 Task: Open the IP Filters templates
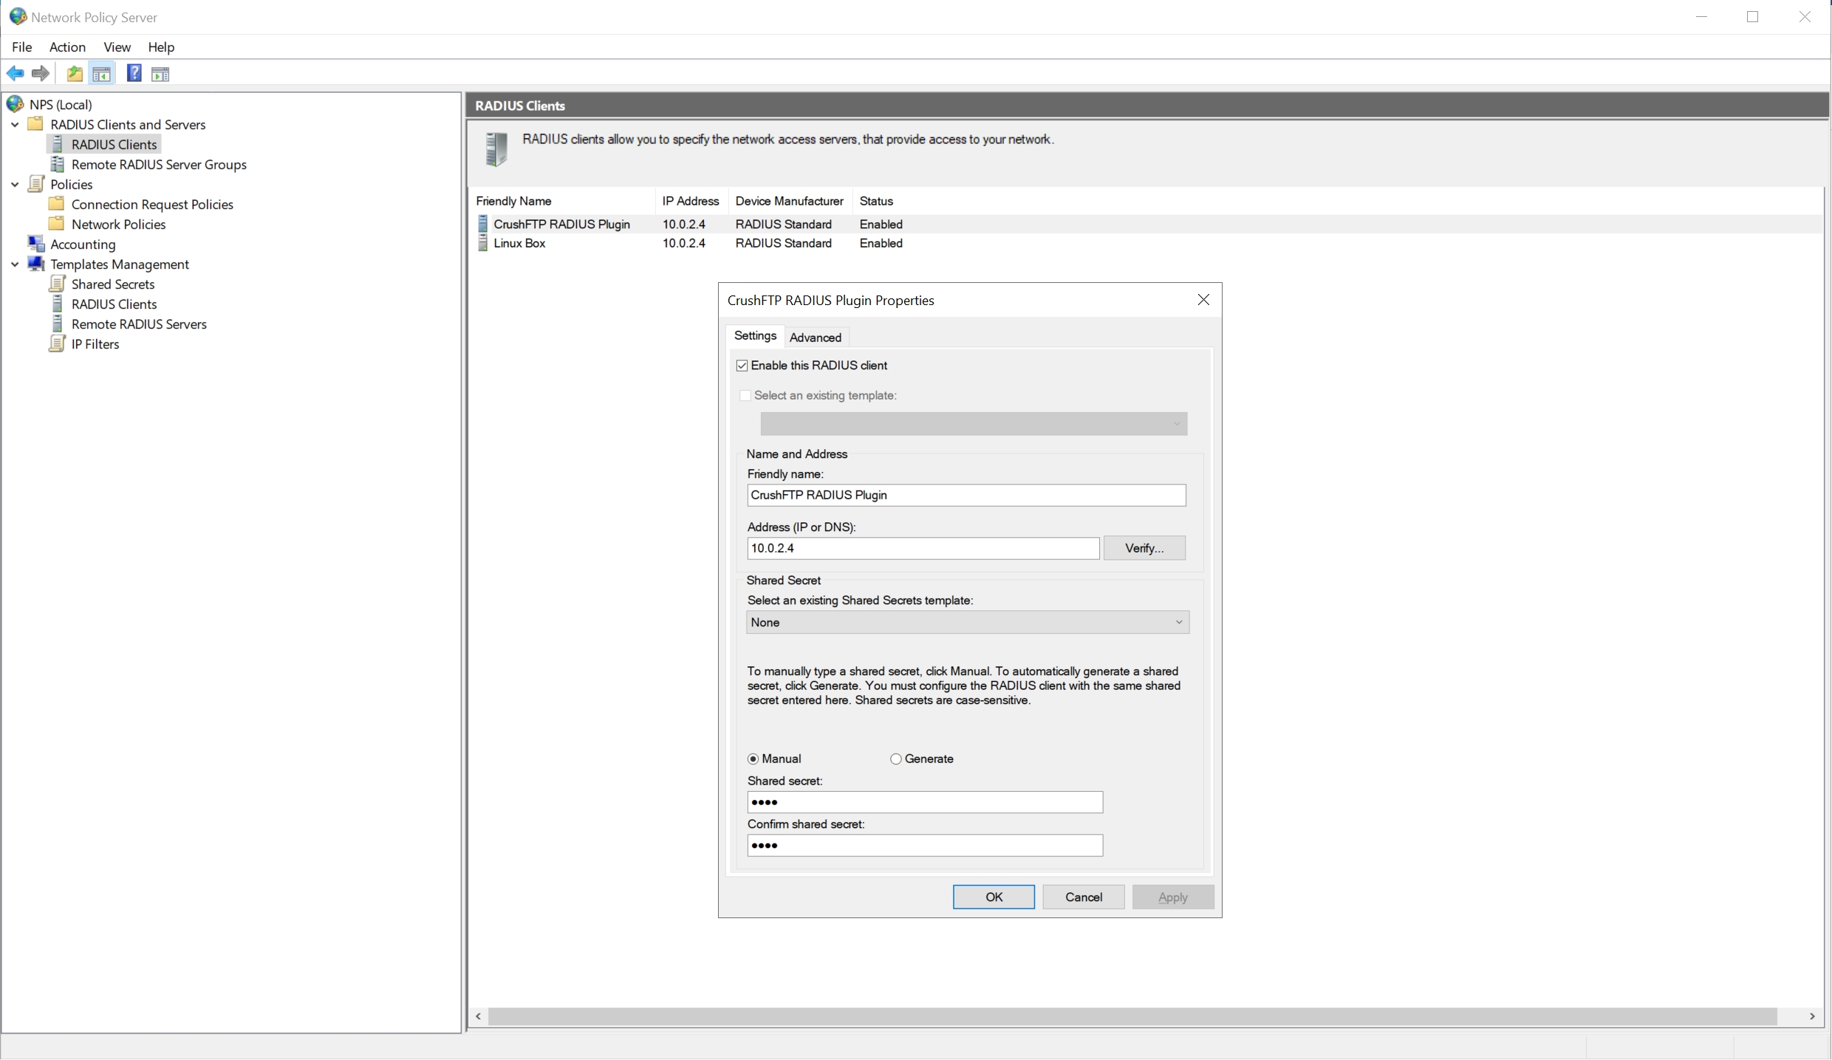95,343
